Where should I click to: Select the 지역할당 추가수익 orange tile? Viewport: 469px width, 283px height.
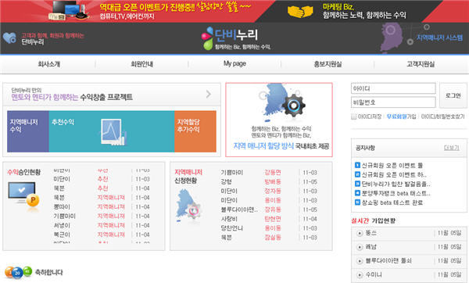tap(195, 131)
